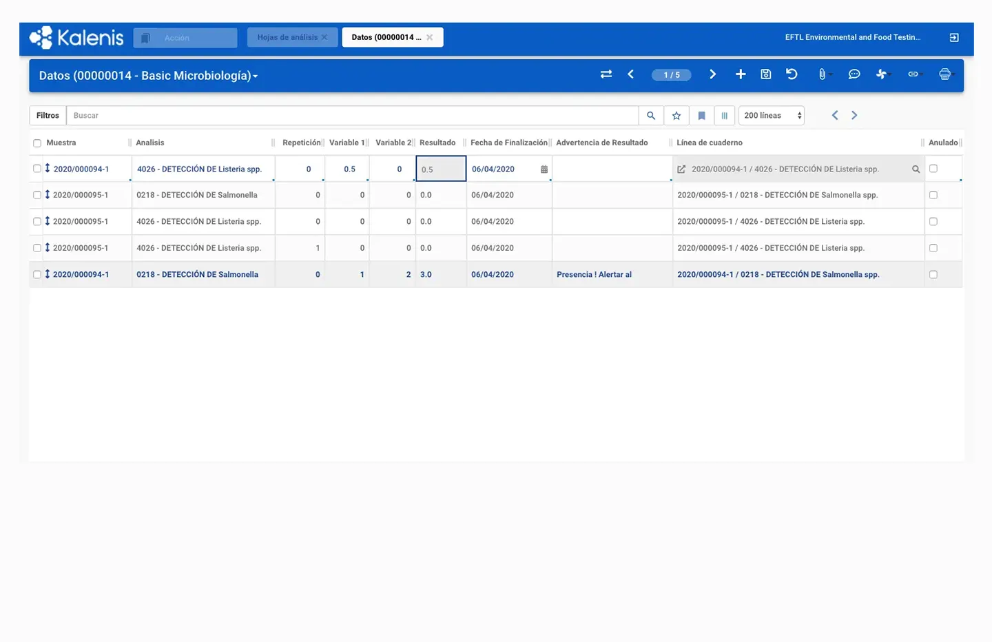
Task: Click the star favorite filter icon
Action: click(x=676, y=116)
